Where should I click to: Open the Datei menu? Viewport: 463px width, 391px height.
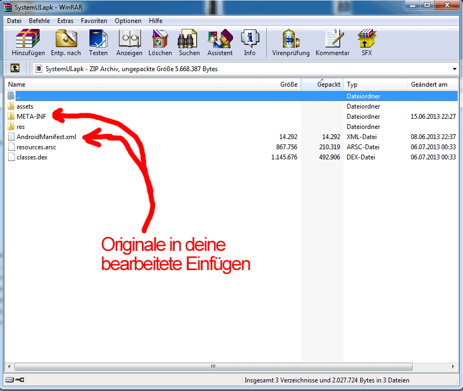click(x=14, y=21)
